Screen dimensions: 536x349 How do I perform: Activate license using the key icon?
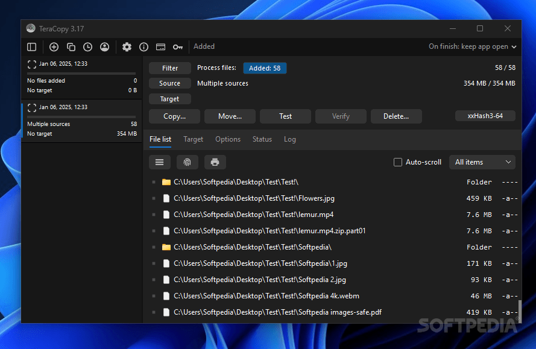(177, 46)
